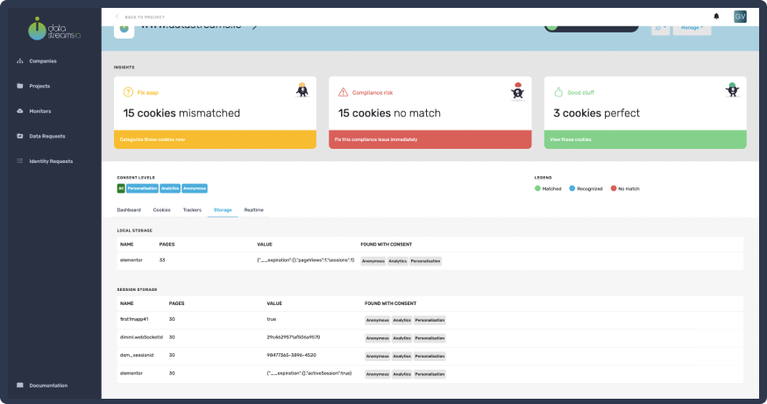
Task: Click the Session Storage Found With Consent header
Action: [390, 303]
